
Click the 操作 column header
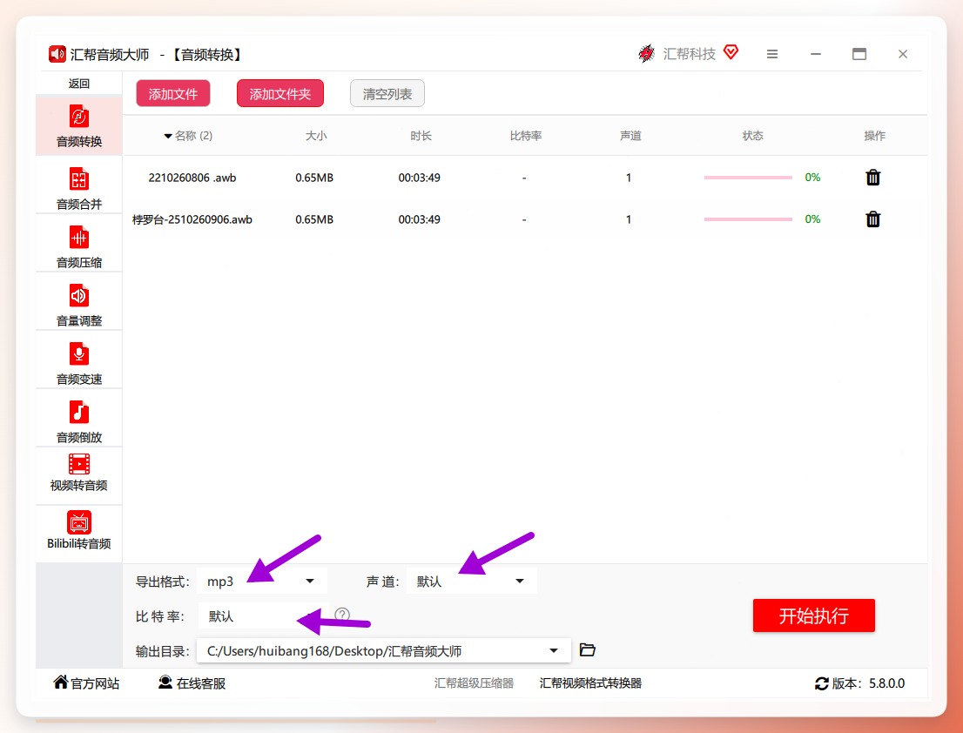874,136
